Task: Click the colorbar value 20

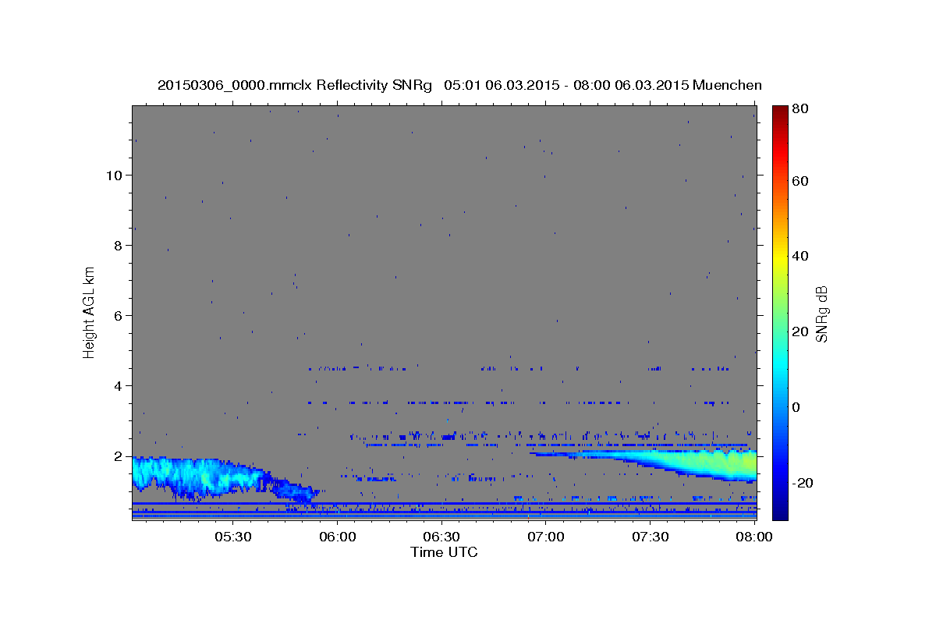Action: 799,331
